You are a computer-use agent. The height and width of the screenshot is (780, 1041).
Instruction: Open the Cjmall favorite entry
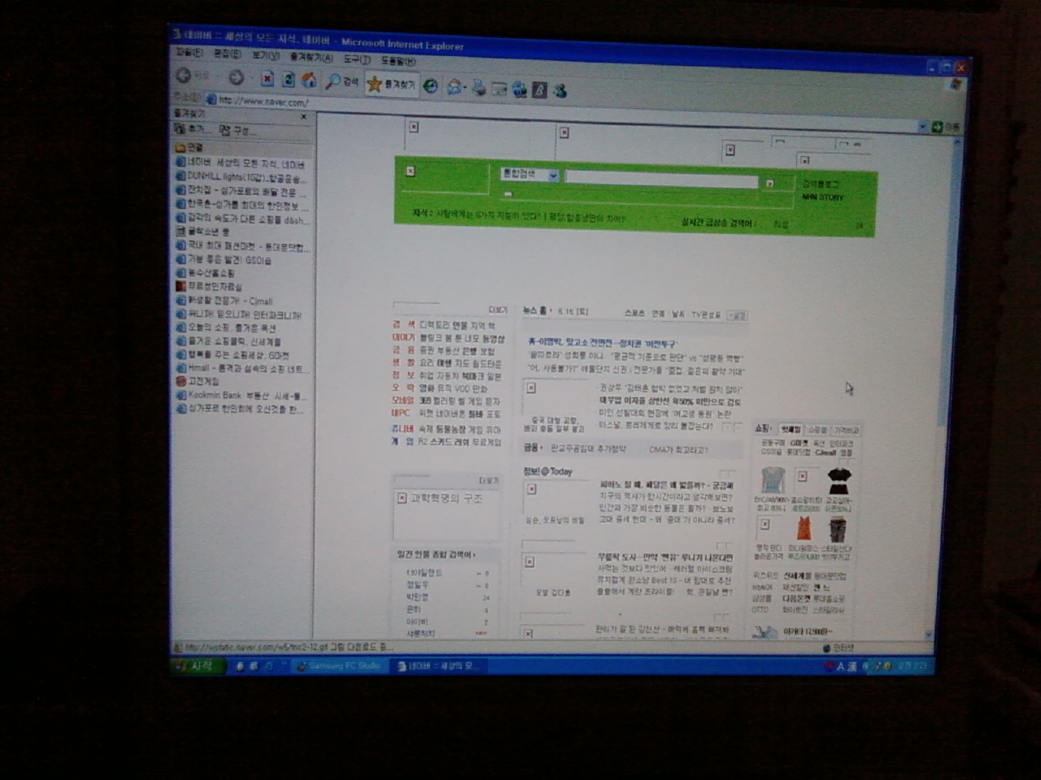pyautogui.click(x=224, y=301)
